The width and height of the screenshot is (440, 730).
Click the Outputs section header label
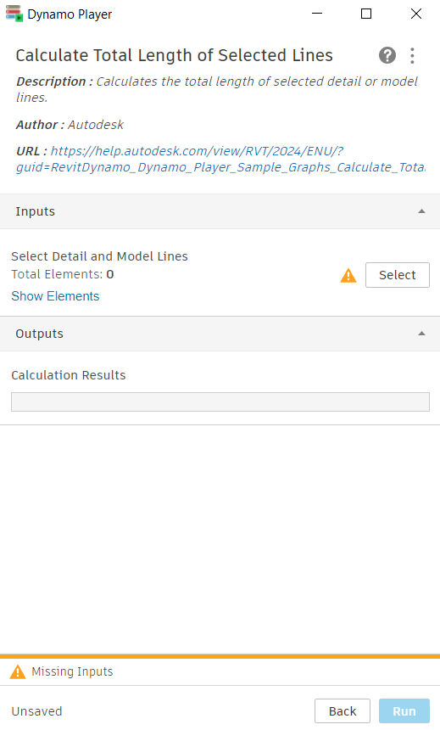[40, 334]
